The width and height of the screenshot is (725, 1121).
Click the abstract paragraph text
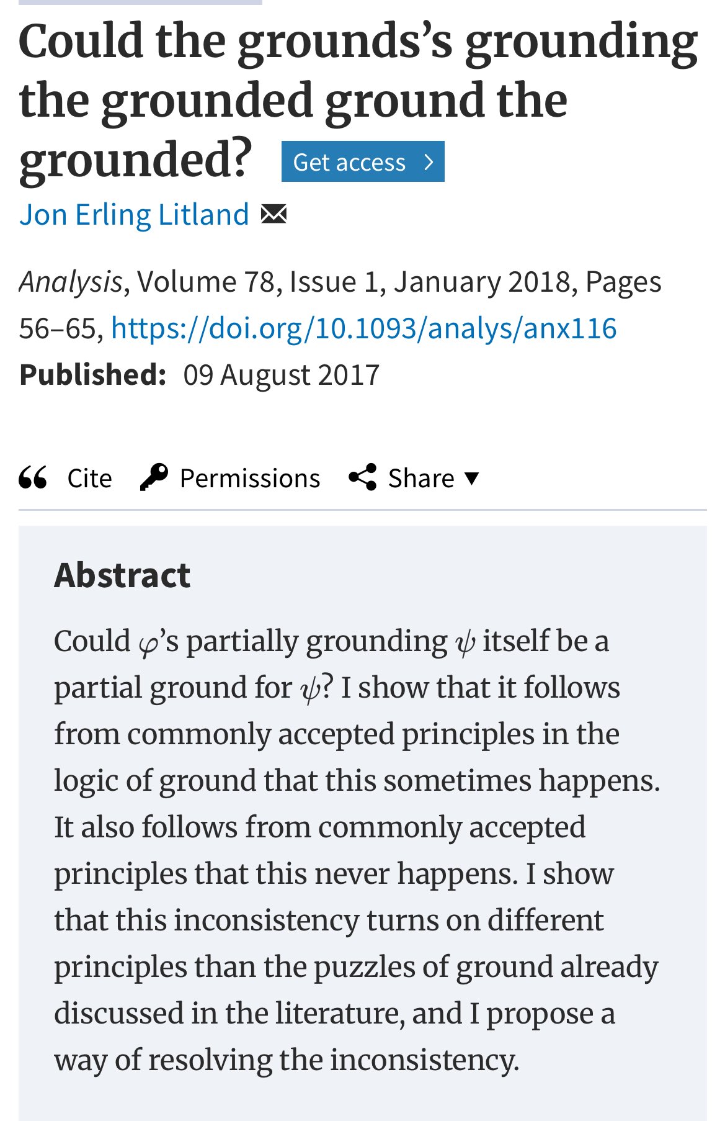pyautogui.click(x=357, y=850)
